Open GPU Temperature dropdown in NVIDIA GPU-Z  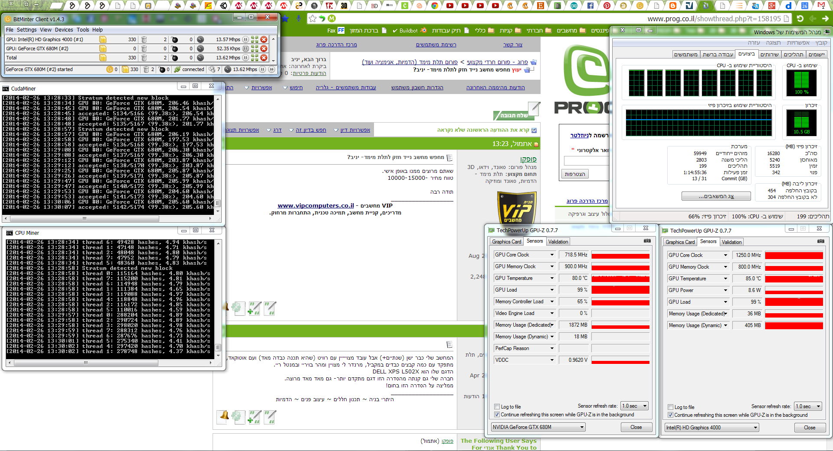[552, 278]
